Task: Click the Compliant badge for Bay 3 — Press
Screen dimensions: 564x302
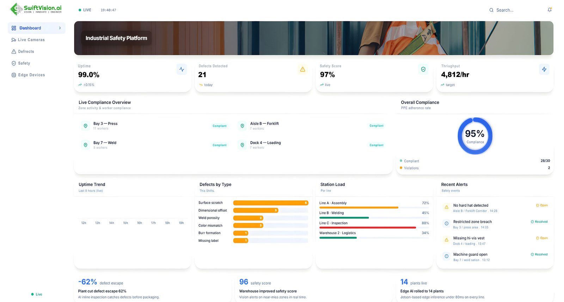Action: (x=220, y=126)
